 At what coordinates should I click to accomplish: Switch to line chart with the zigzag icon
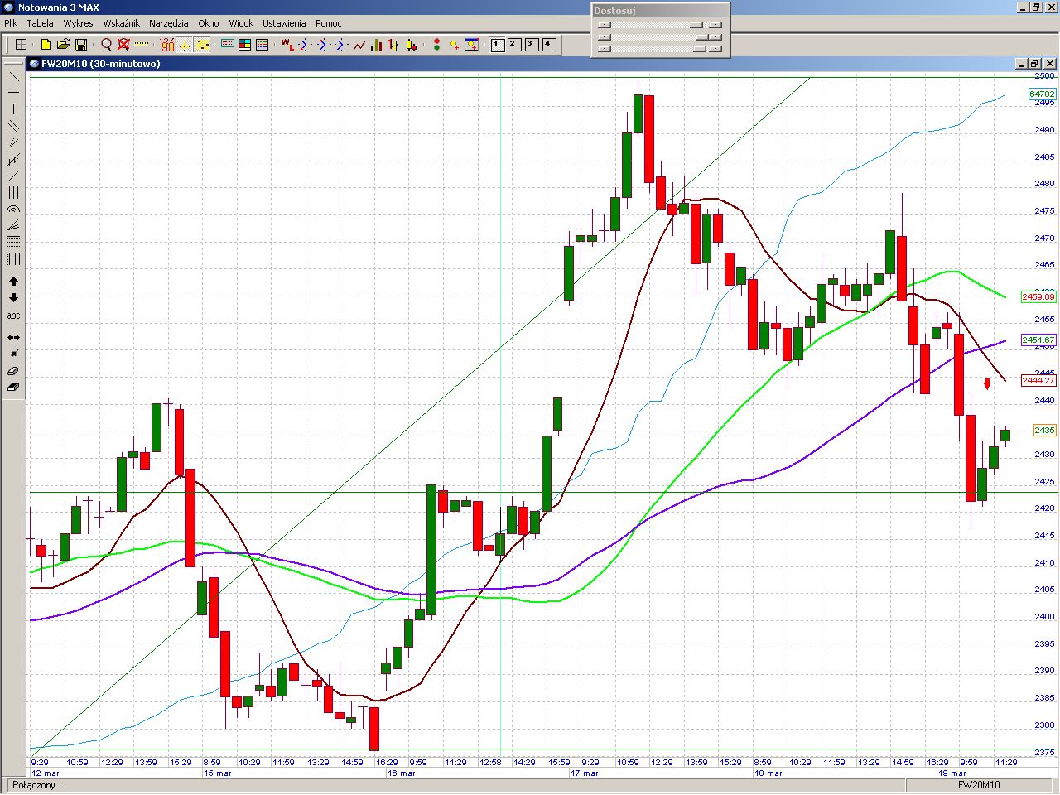click(359, 45)
